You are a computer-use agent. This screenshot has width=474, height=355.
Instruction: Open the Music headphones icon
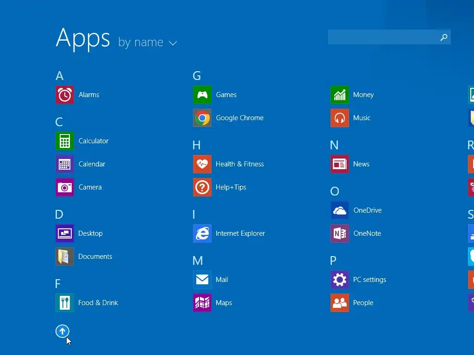tap(340, 118)
